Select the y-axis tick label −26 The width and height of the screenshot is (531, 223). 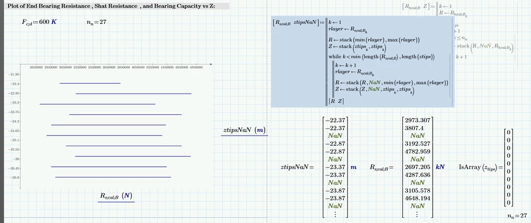pyautogui.click(x=16, y=159)
